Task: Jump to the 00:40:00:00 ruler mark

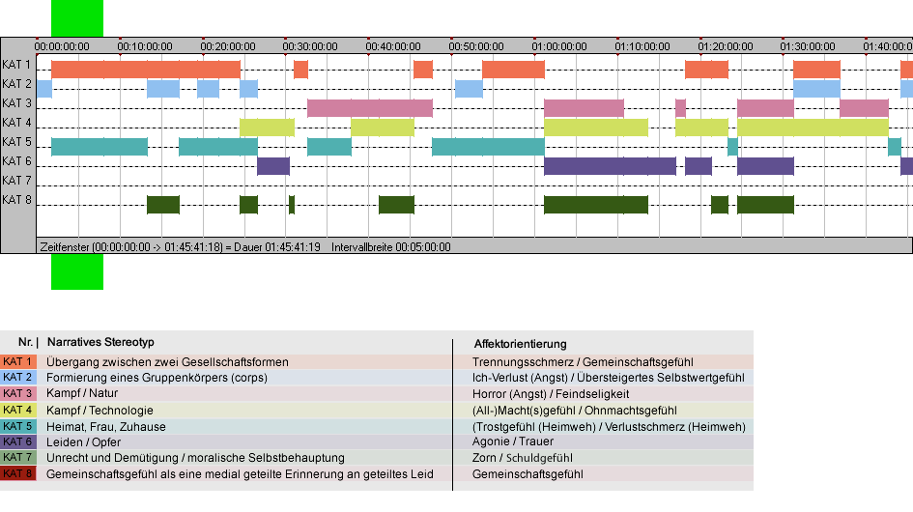Action: [x=393, y=46]
